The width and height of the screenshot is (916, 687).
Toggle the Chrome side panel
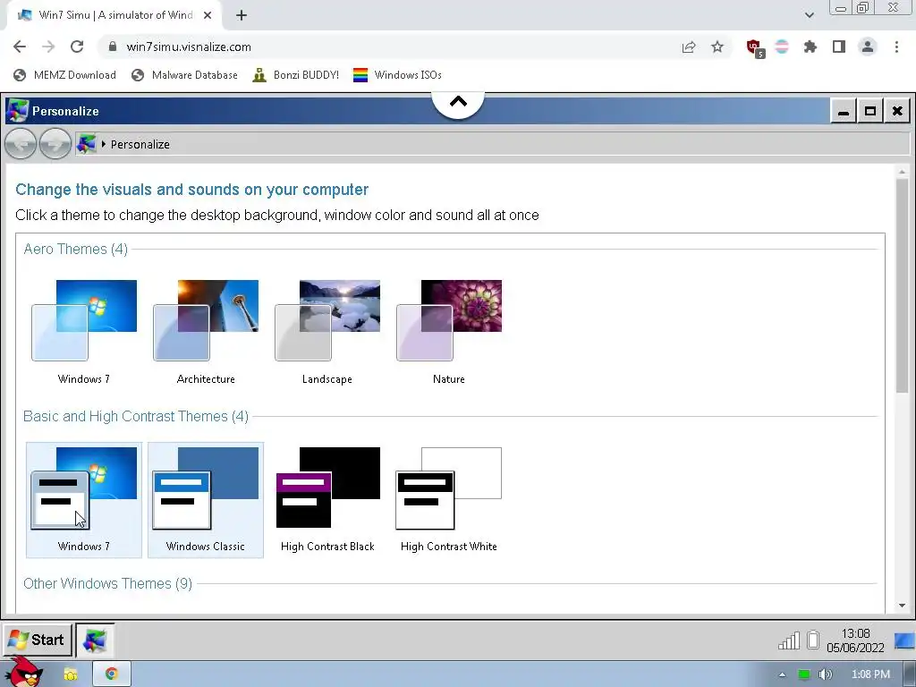839,47
